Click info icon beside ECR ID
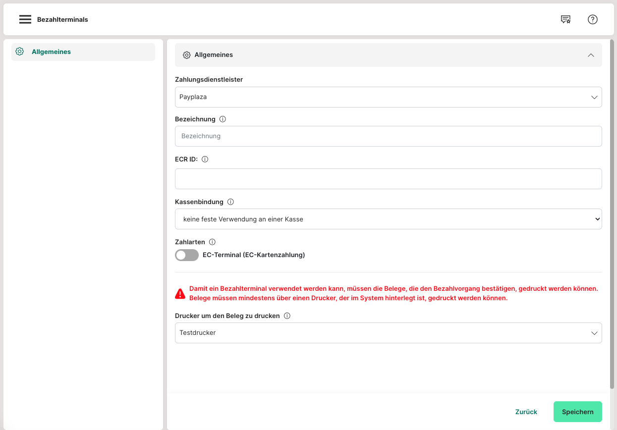Viewport: 617px width, 430px height. 205,160
